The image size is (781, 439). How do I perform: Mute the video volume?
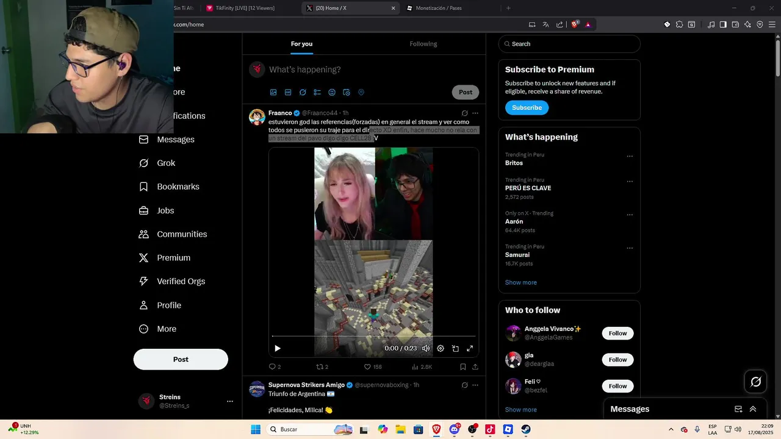click(x=426, y=348)
